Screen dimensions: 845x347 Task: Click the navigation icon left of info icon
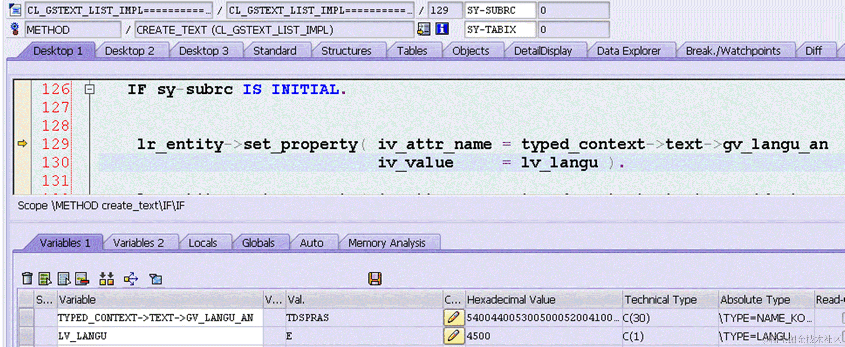(424, 29)
